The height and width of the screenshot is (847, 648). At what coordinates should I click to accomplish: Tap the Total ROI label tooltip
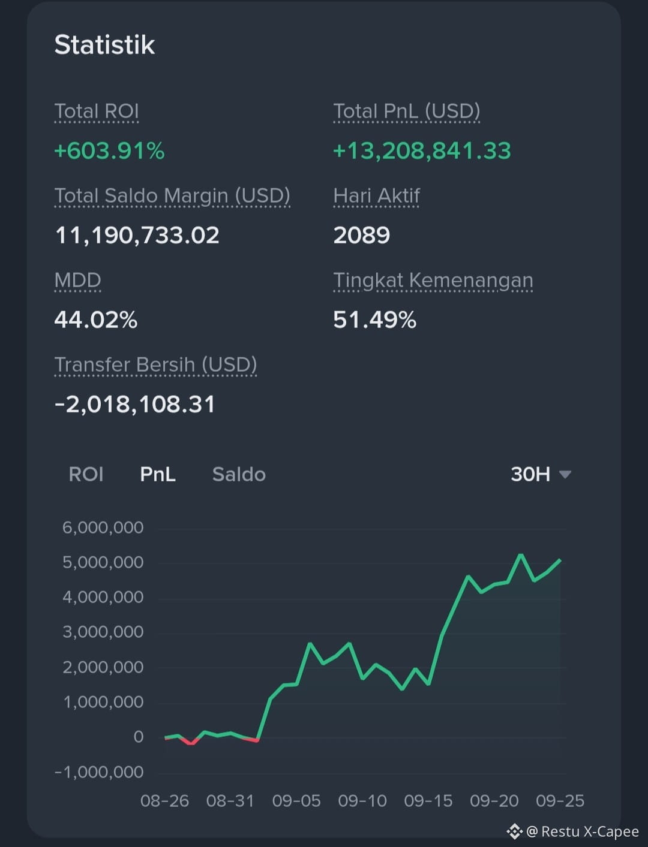point(97,111)
